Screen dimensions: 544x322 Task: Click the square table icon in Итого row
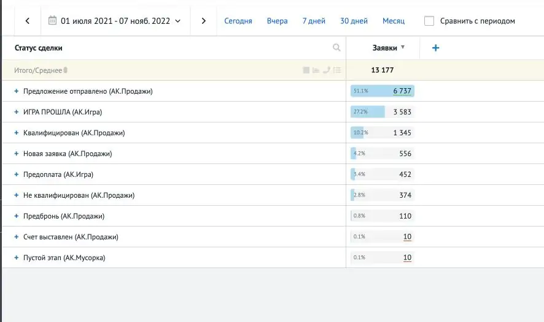coord(306,70)
